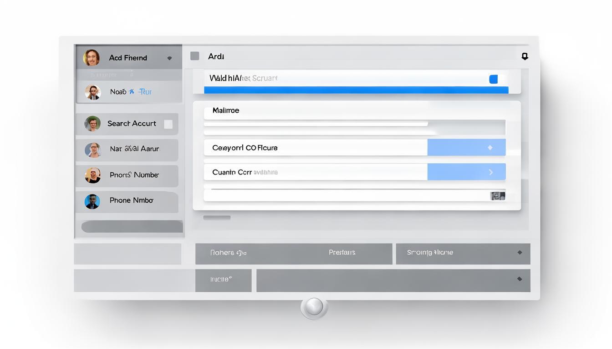Select the Fiohers tab in bottom bar

point(229,253)
